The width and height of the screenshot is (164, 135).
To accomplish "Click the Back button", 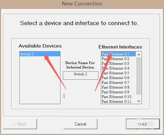I will point(20,124).
